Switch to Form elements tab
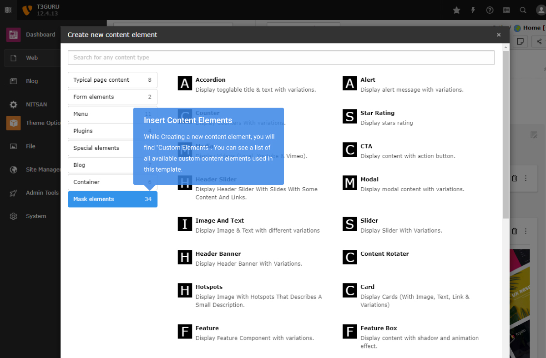 click(112, 97)
